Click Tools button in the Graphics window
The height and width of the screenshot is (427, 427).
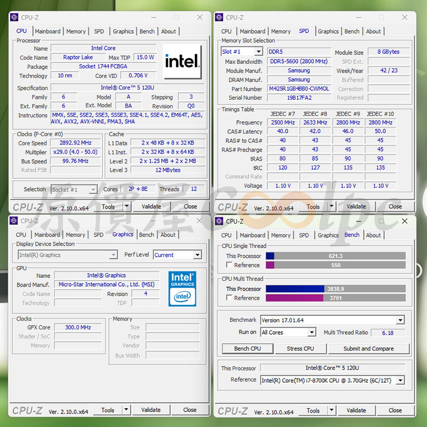pyautogui.click(x=108, y=410)
